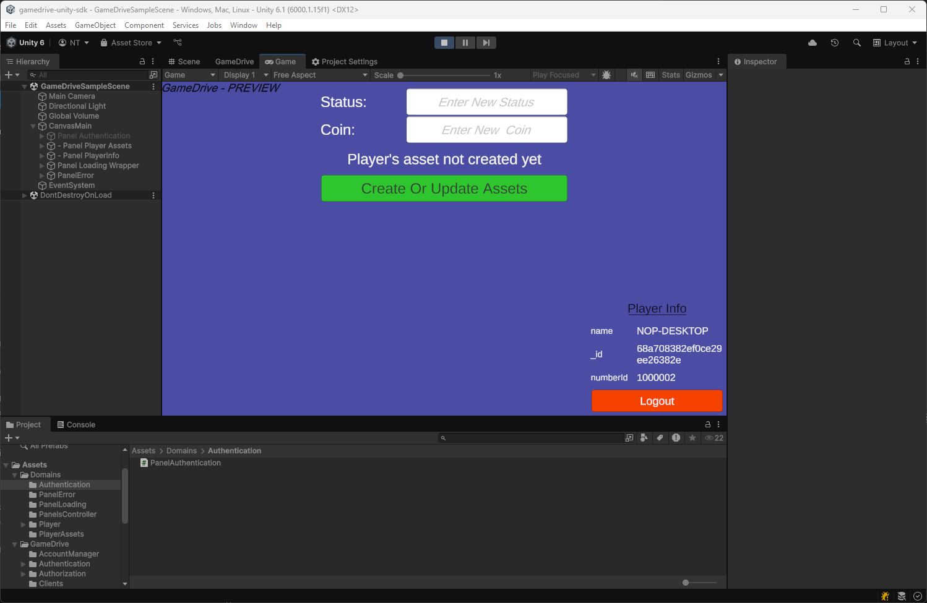927x603 pixels.
Task: Switch to the Console tab
Action: point(76,425)
